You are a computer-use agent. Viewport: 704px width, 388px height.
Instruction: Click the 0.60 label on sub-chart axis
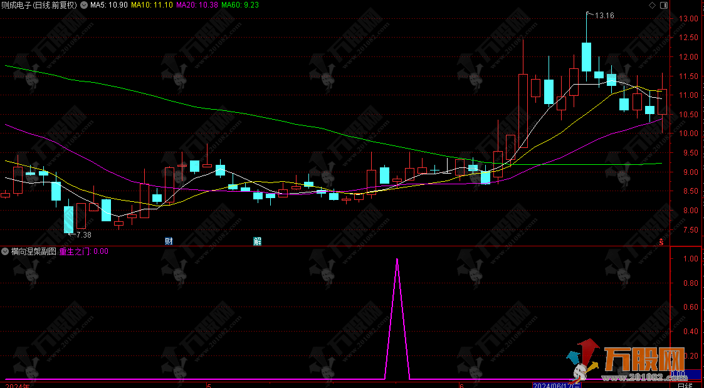pos(690,307)
